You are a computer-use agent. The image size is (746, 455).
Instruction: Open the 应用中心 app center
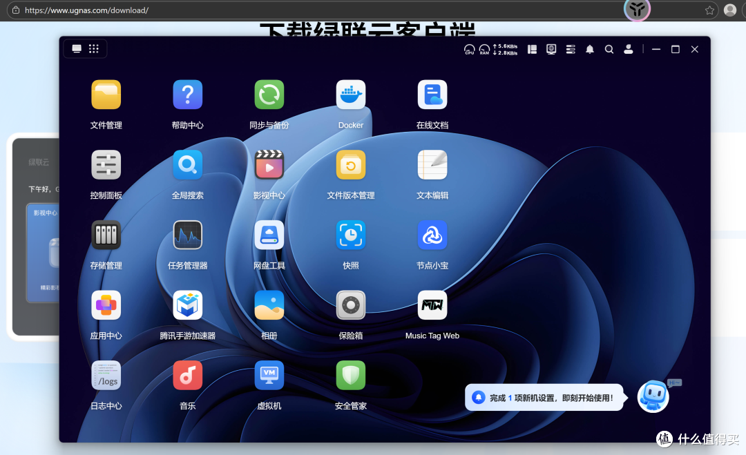pos(106,305)
